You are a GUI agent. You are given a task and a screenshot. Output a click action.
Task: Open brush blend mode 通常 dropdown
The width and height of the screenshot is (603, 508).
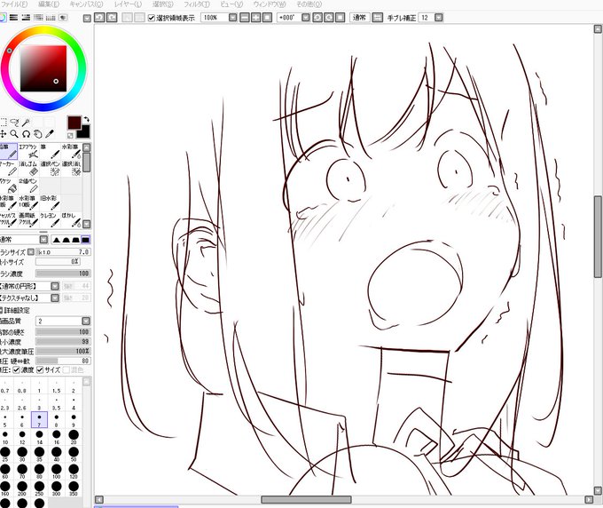(43, 240)
